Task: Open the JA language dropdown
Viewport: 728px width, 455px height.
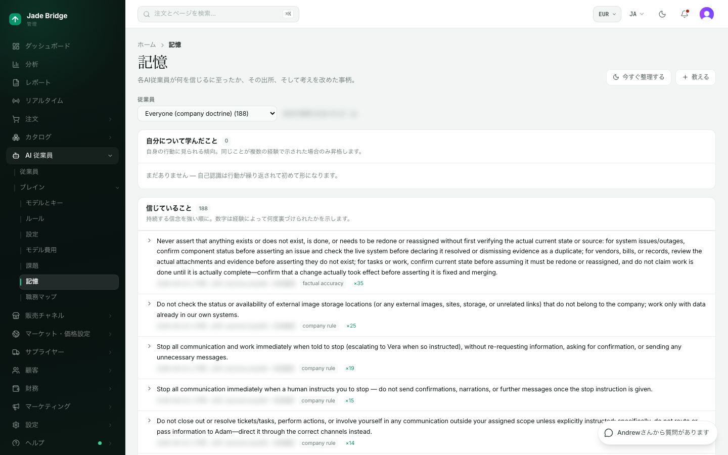Action: (x=636, y=14)
